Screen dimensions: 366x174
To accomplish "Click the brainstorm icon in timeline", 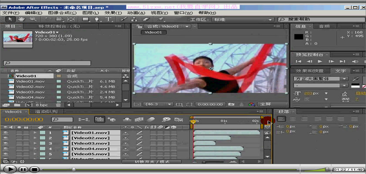I will (x=166, y=120).
